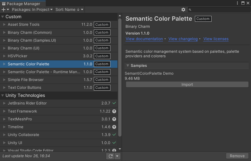Click the Custom tag beside HSVPicker
251x161 pixels.
(102, 56)
